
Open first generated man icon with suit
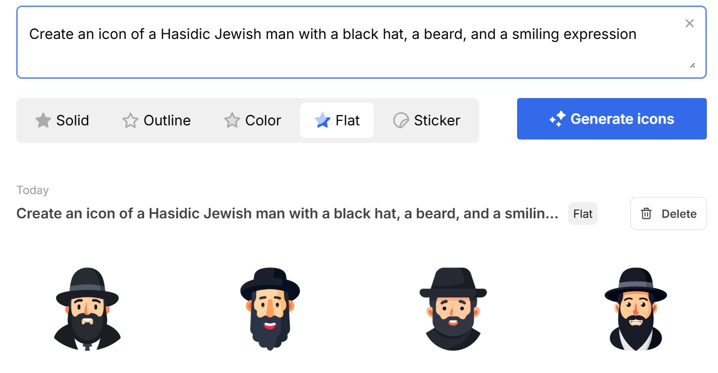click(87, 309)
